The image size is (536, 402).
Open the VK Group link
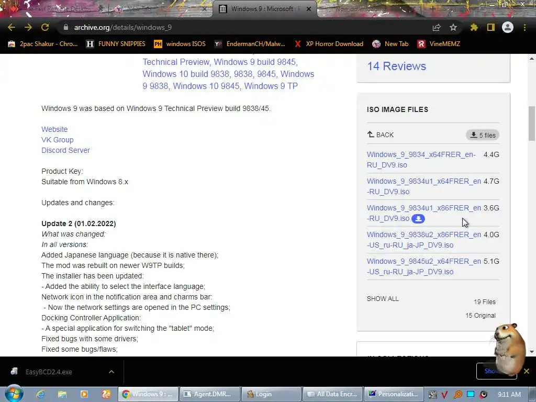(x=58, y=140)
